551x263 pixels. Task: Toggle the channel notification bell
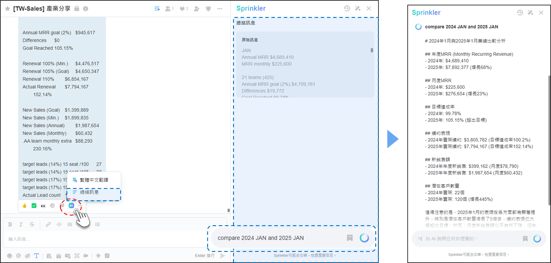[x=208, y=9]
